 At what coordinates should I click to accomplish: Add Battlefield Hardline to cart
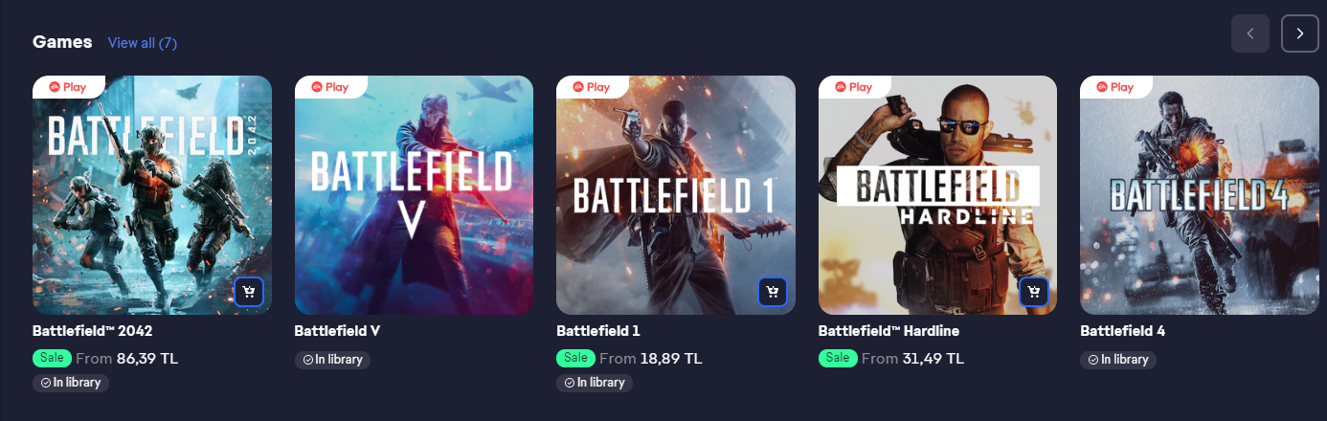(x=1034, y=292)
